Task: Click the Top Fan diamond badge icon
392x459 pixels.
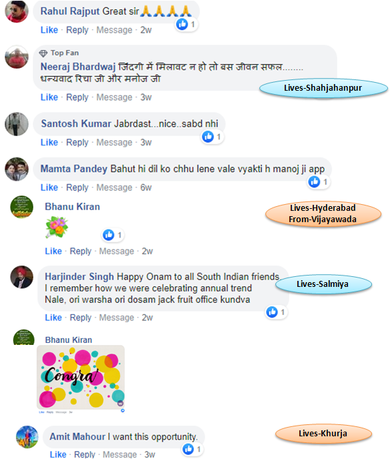Action: 43,53
